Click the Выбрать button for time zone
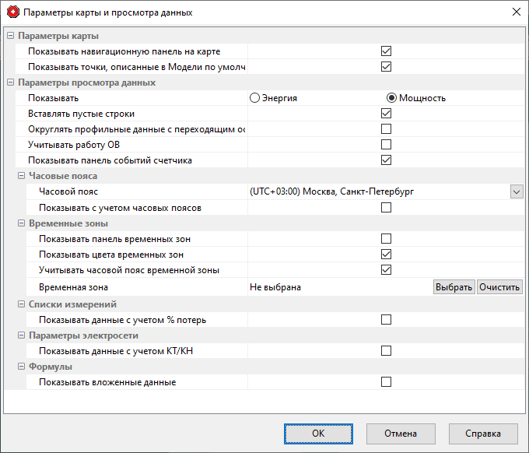This screenshot has width=529, height=453. pos(454,287)
